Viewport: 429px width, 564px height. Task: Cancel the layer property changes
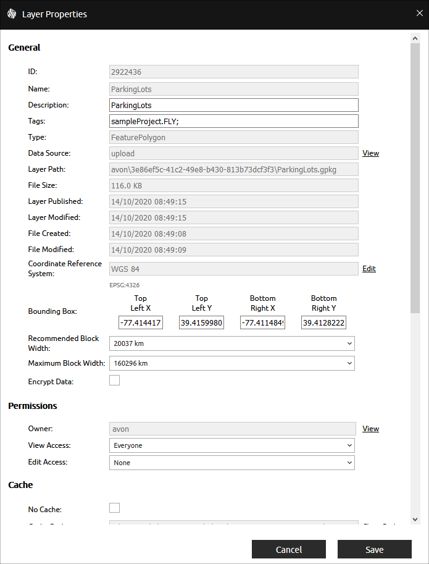[288, 549]
